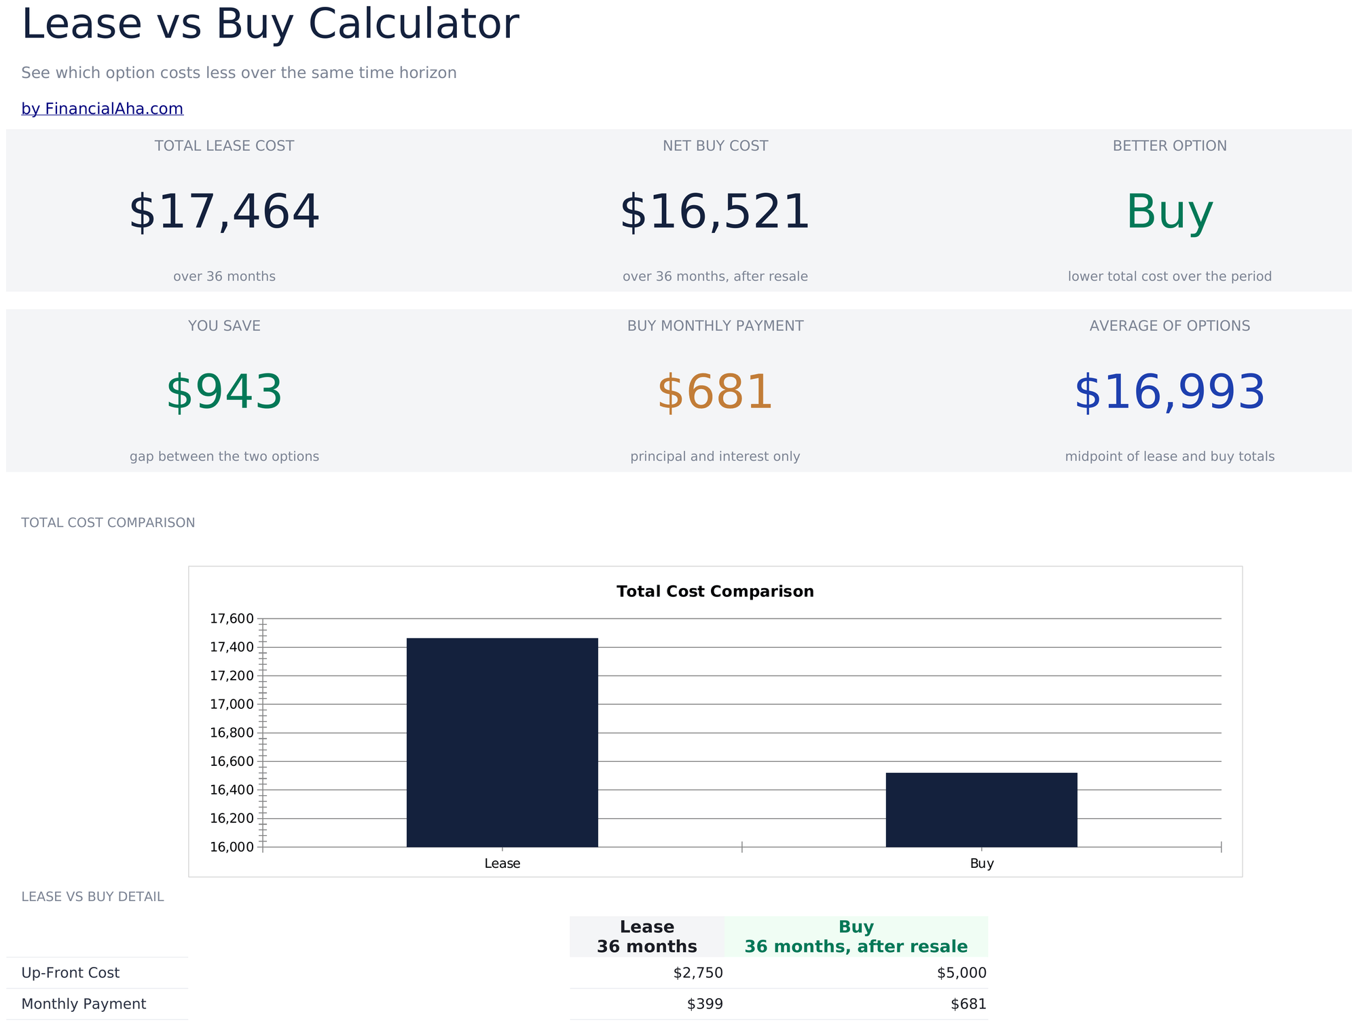The height and width of the screenshot is (1026, 1358).
Task: Select the subtitle about same time horizon
Action: (x=239, y=73)
